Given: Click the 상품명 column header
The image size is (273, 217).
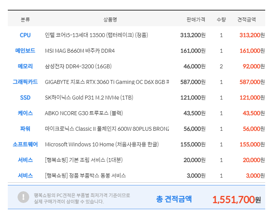Looking at the screenshot, I should (x=110, y=20).
